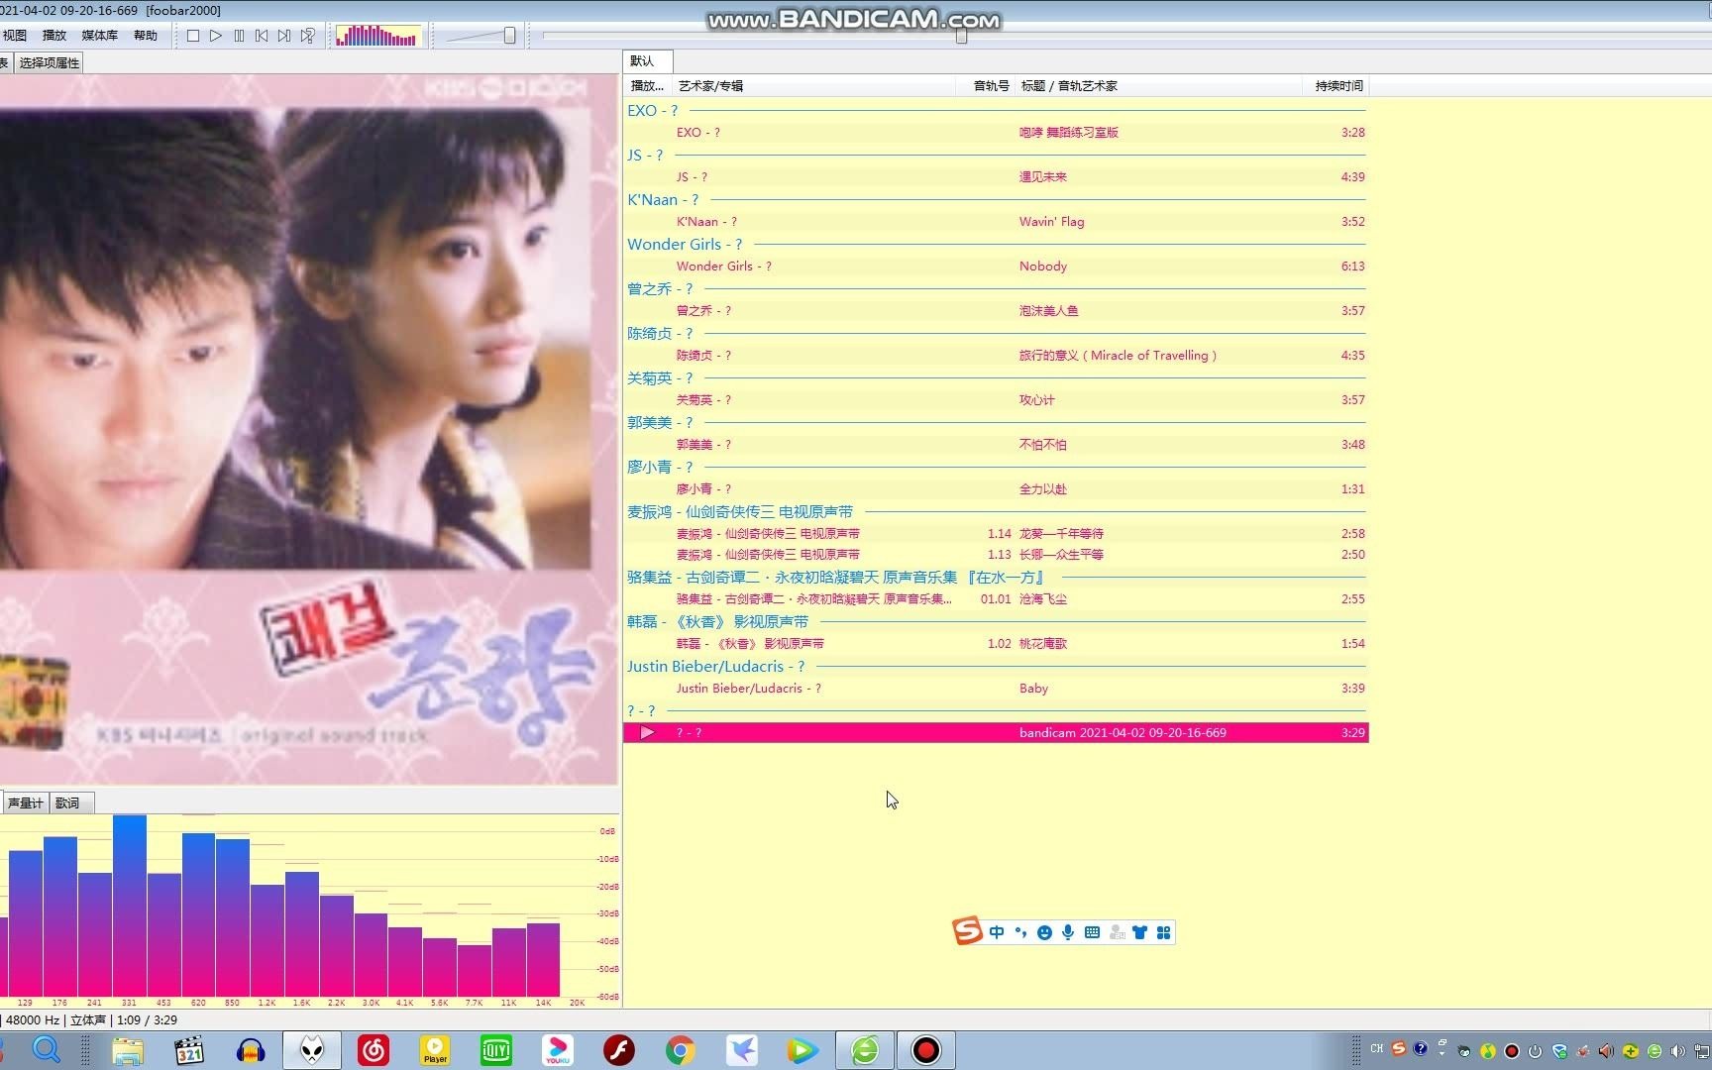This screenshot has width=1712, height=1070.
Task: Launch Google Chrome from the taskbar
Action: pos(681,1050)
